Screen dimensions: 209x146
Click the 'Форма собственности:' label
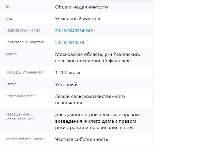click(25, 139)
